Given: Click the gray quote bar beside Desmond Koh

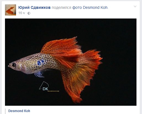Looking at the screenshot, I should click(x=5, y=111).
